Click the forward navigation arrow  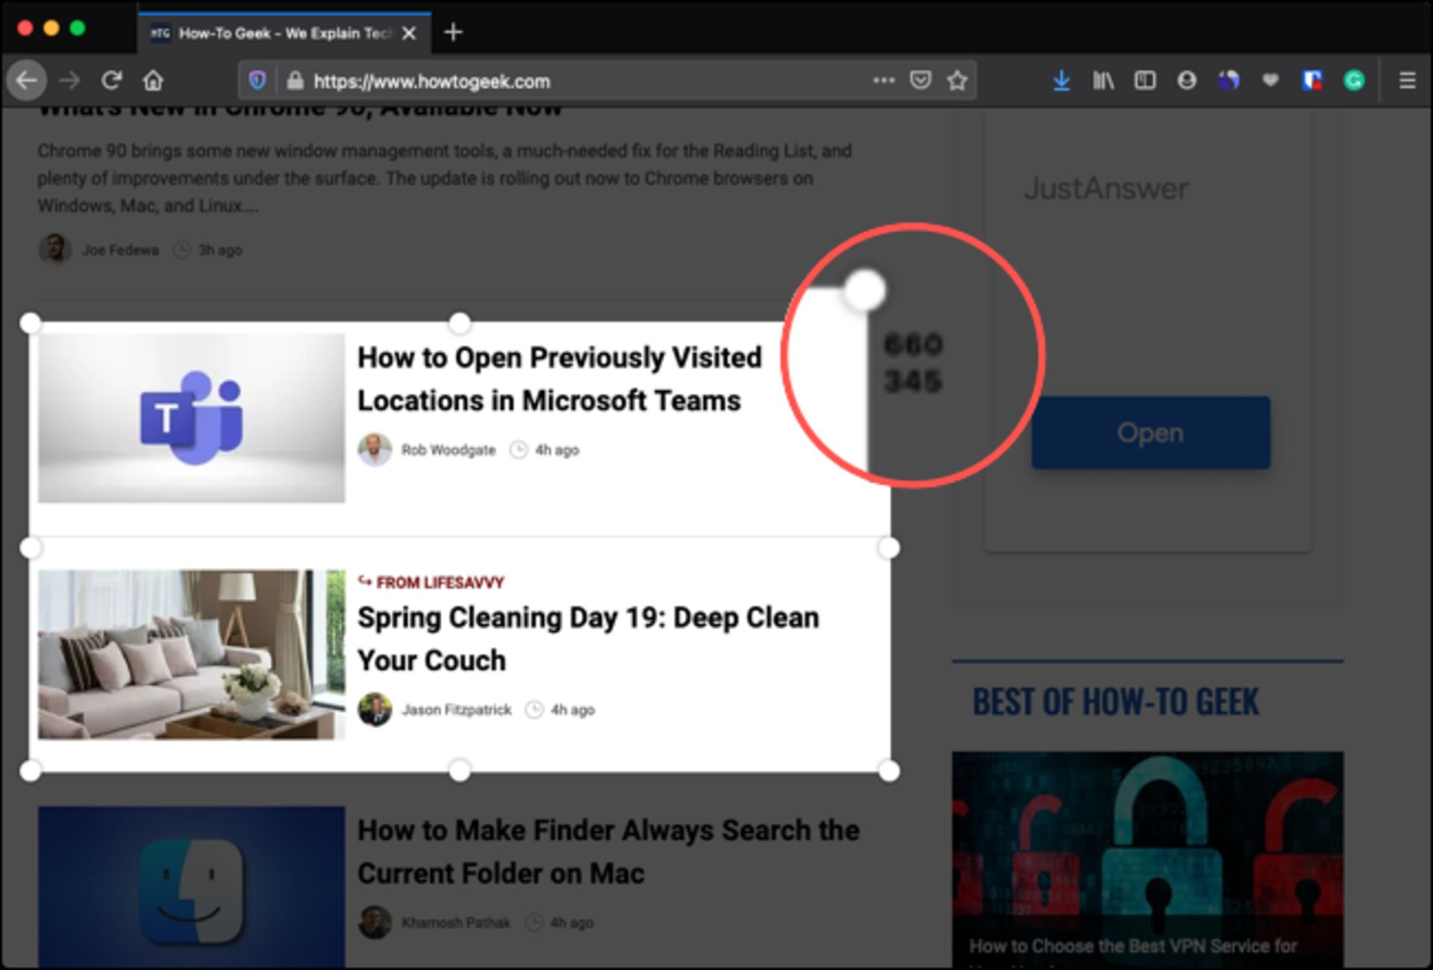[69, 81]
